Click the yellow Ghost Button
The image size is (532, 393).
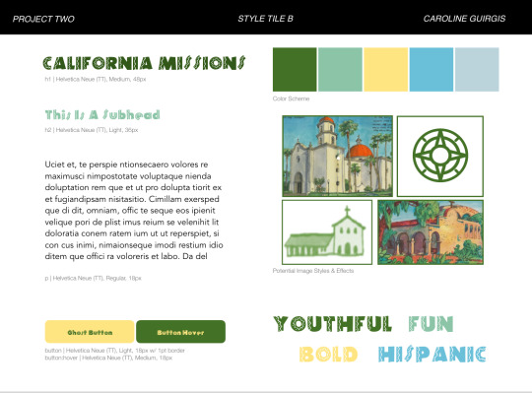tap(90, 332)
